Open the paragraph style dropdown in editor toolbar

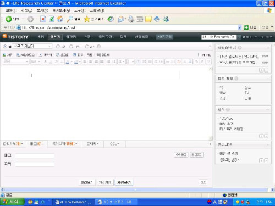(15, 62)
